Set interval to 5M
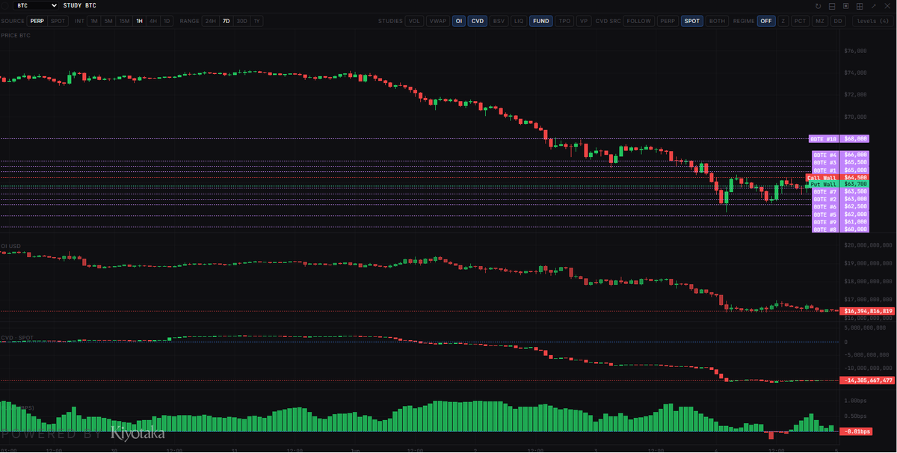This screenshot has height=453, width=897. (108, 21)
